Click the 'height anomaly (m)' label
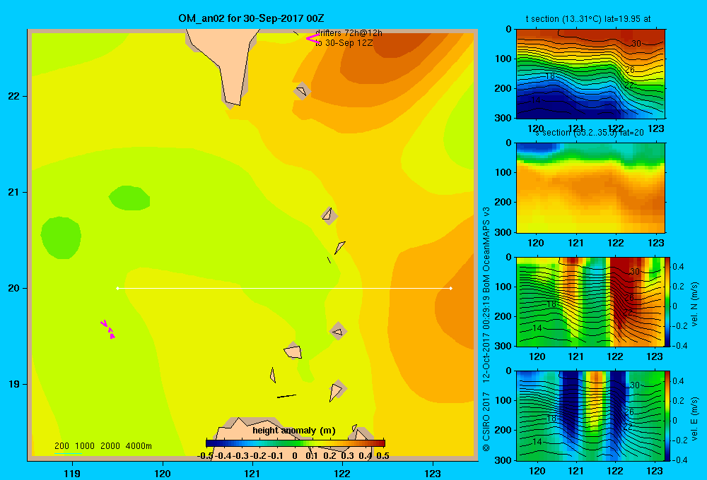Image resolution: width=707 pixels, height=480 pixels. [x=294, y=431]
